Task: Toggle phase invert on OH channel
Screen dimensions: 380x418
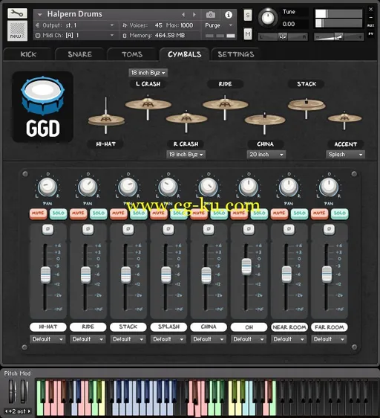Action: [249, 229]
